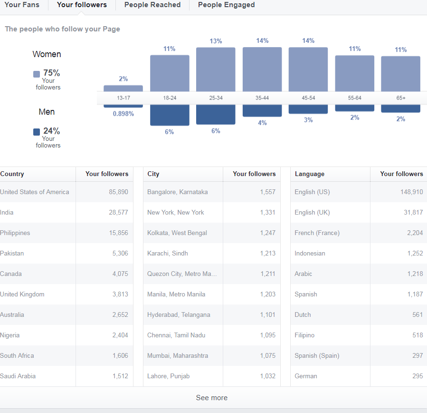Click the Men 18-24 bar

(170, 115)
